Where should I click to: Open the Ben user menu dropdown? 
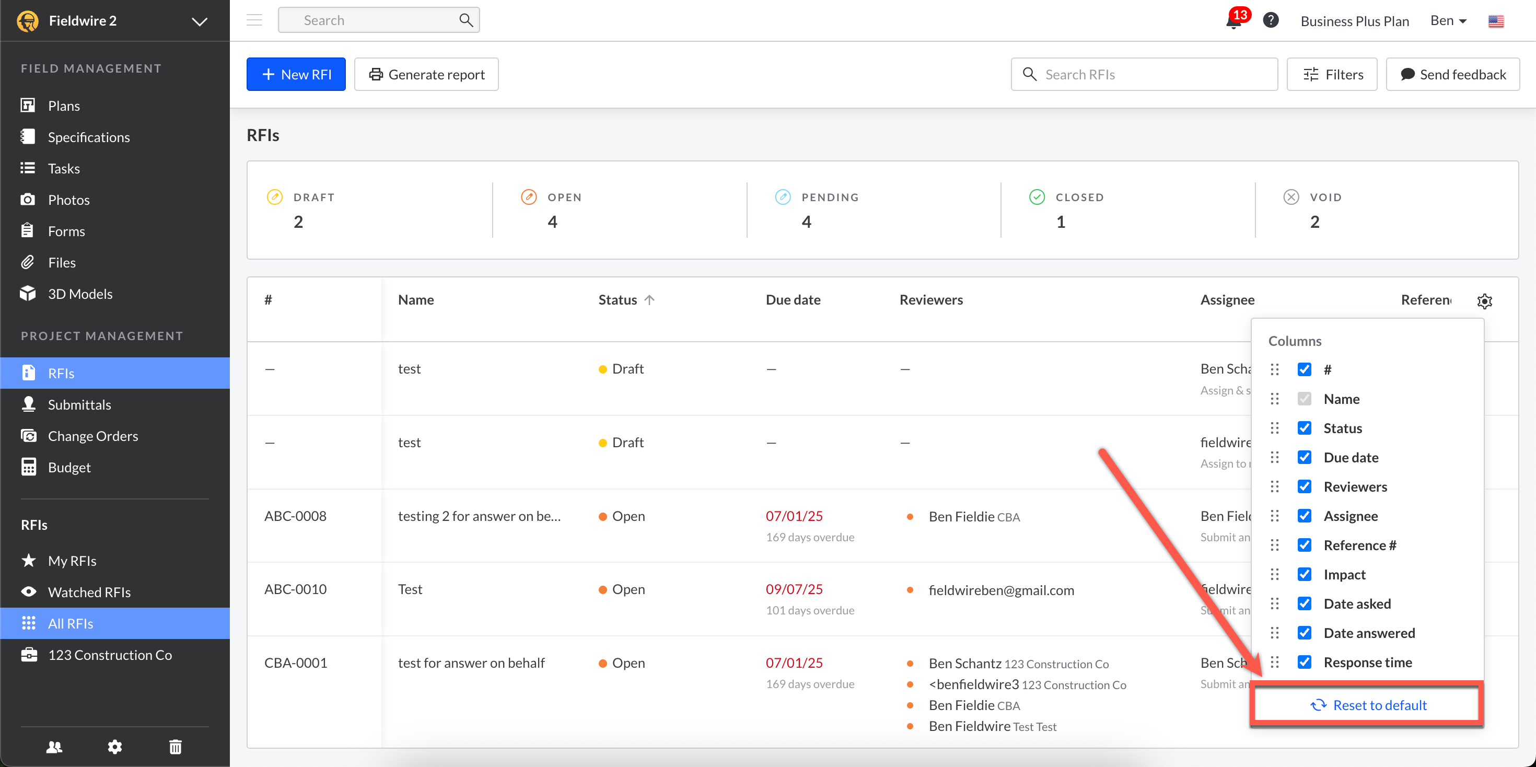(x=1448, y=21)
